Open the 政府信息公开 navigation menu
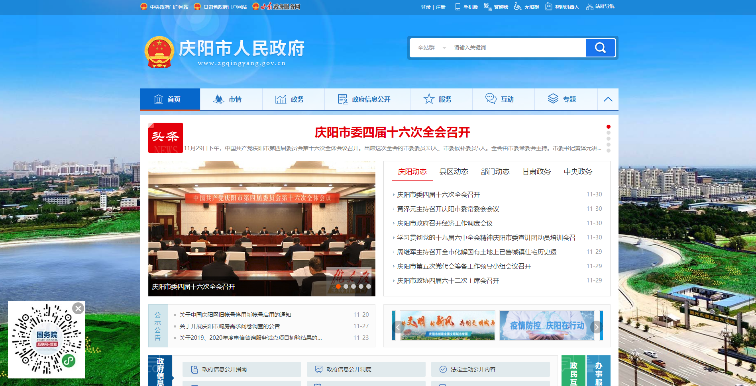756x386 pixels. click(x=364, y=99)
